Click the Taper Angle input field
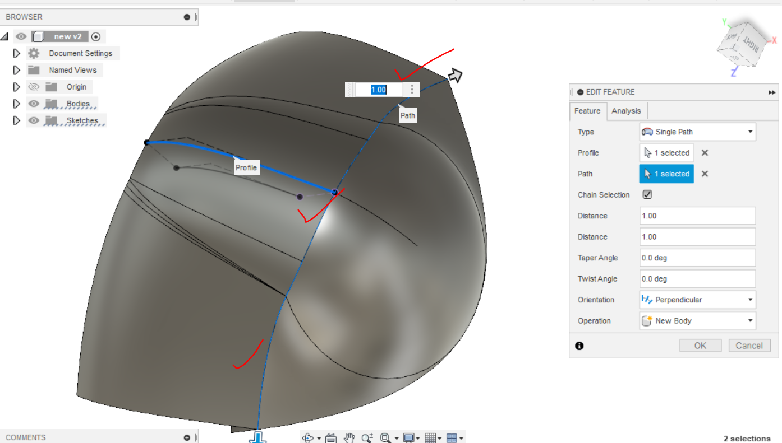 click(x=697, y=258)
